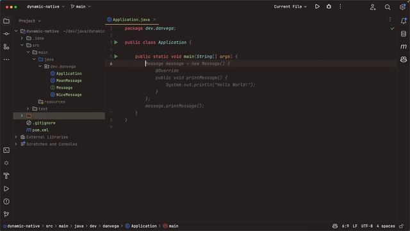Click the main method breadcrumb
410x231 pixels.
[171, 226]
